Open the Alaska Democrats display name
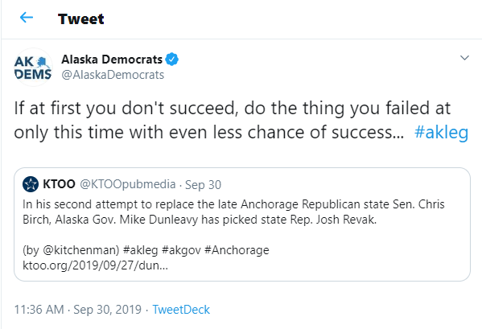The height and width of the screenshot is (329, 482). pyautogui.click(x=112, y=60)
